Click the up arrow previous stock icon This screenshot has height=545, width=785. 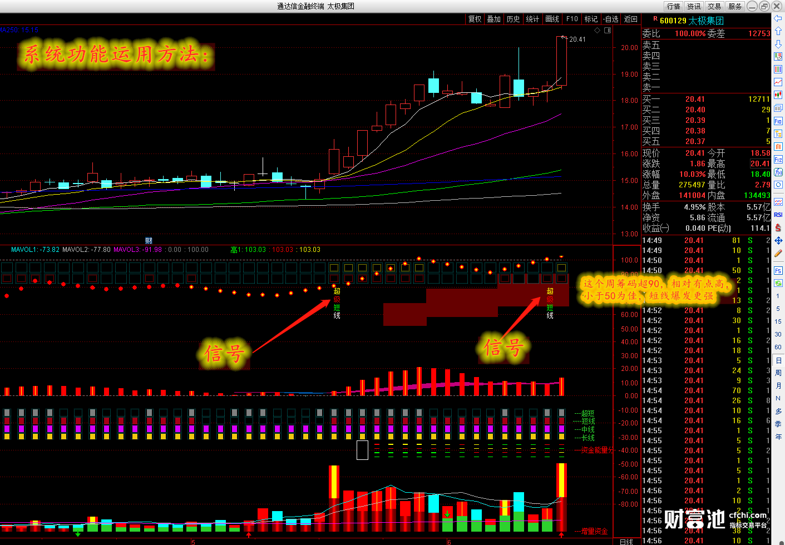coord(778,31)
